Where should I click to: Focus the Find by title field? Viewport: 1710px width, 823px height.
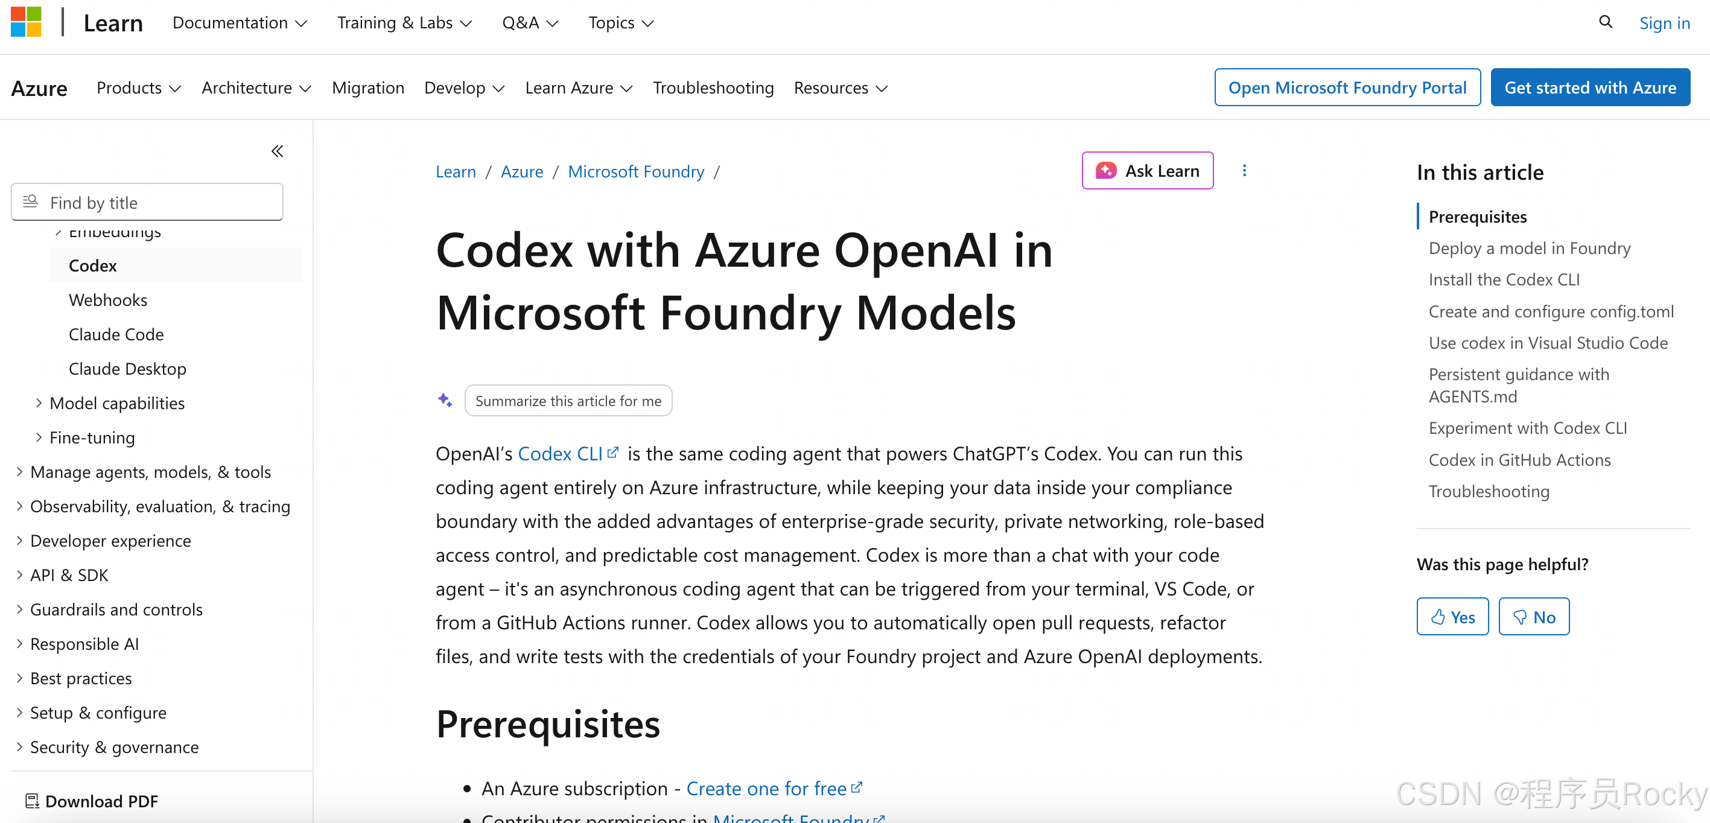point(147,202)
